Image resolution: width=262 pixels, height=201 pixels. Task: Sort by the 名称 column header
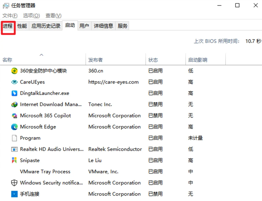pyautogui.click(x=43, y=60)
